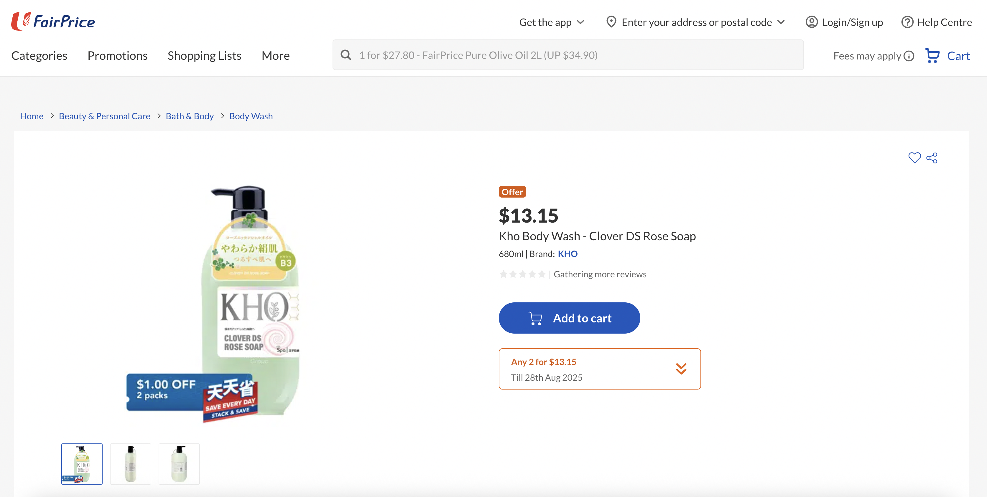Navigate to Bath & Body breadcrumb
This screenshot has width=987, height=497.
click(x=190, y=116)
